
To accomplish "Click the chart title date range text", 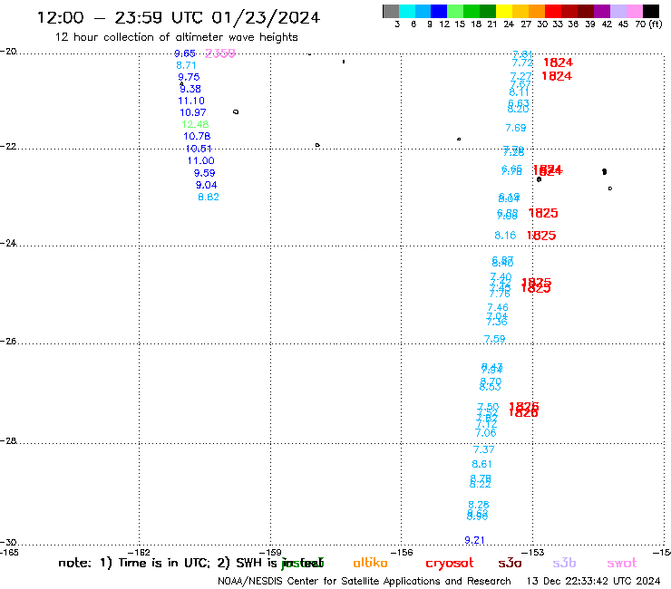I will tap(179, 17).
